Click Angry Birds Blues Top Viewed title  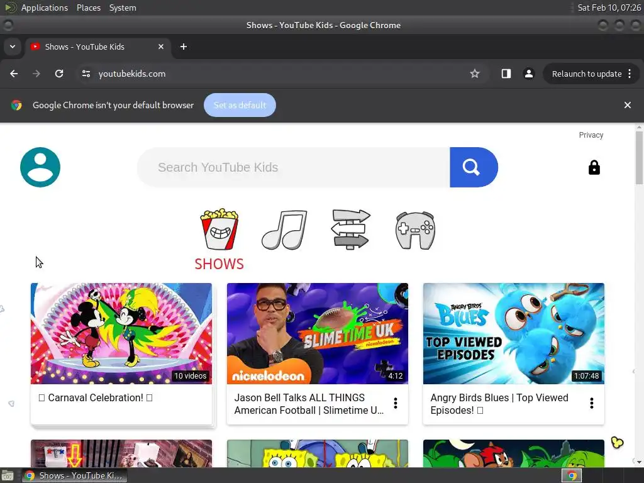[x=499, y=404]
